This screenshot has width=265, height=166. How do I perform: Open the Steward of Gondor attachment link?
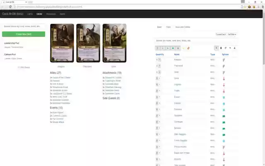tap(113, 78)
